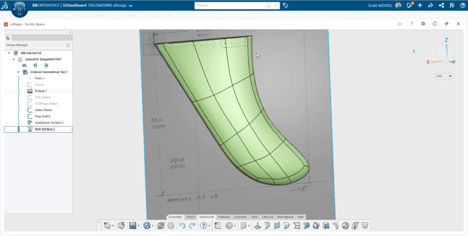Open the notifications bell icon
The width and height of the screenshot is (468, 236).
coord(410,5)
